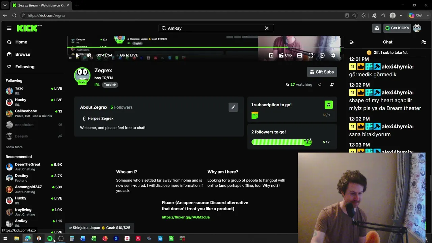Viewport: 432px width, 243px height.
Task: Click the green gift icon on subscription goal
Action: (329, 105)
